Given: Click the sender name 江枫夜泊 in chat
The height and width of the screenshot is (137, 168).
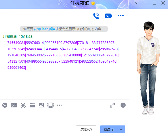Looking at the screenshot, I should (10, 37).
